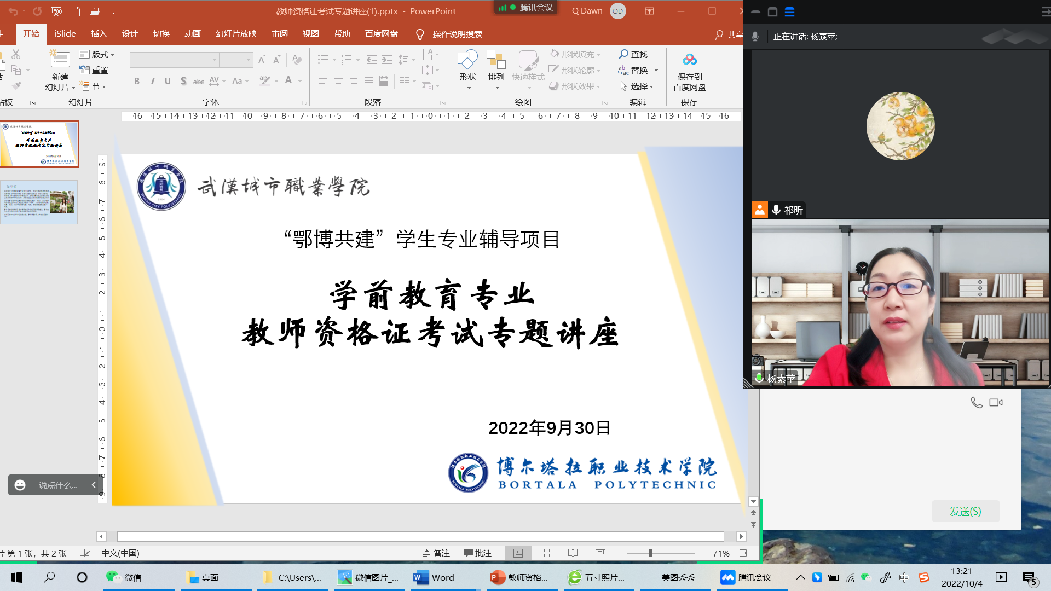Open the Arrange (排列) tool
1051x591 pixels.
(x=496, y=60)
